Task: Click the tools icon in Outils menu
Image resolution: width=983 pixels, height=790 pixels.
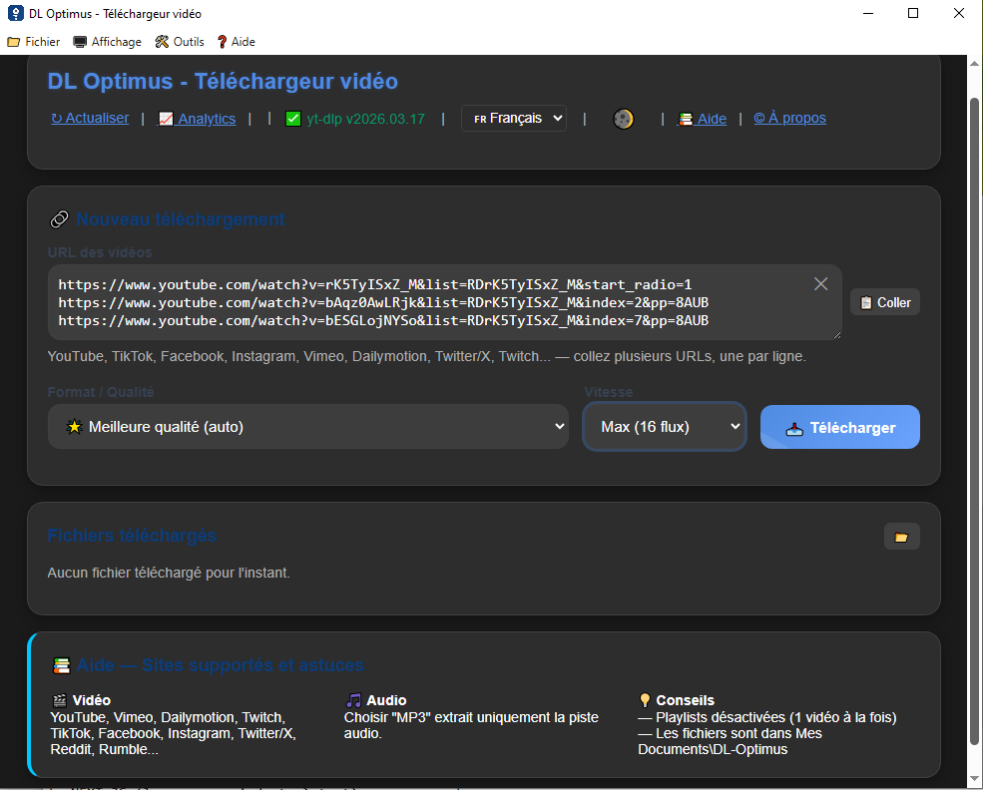Action: point(162,42)
